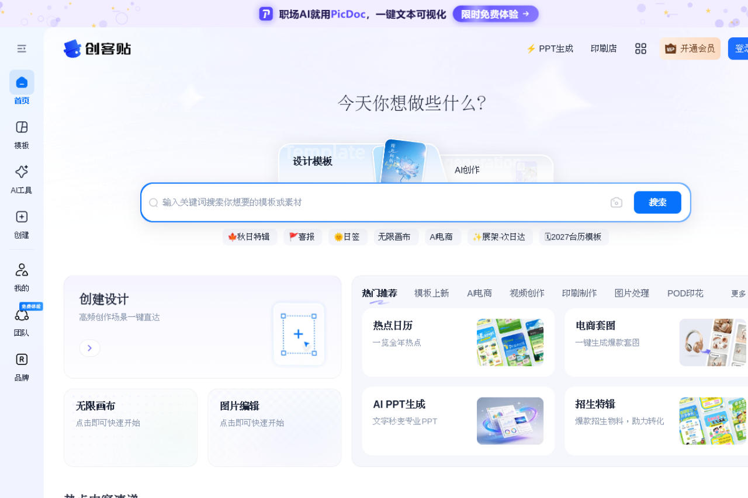This screenshot has height=498, width=748.
Task: Click the 文字秒变专业PPT description text
Action: click(x=405, y=421)
